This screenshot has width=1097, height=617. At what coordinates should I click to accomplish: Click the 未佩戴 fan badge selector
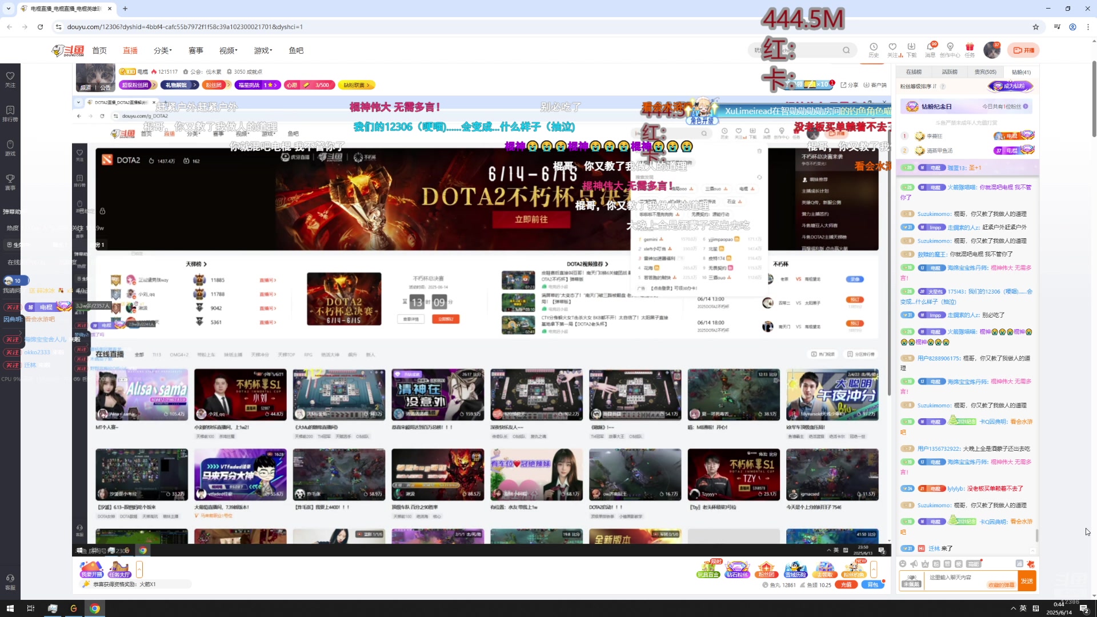click(912, 582)
